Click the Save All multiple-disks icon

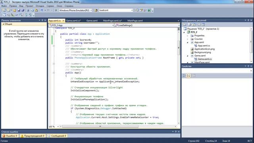tap(23, 10)
